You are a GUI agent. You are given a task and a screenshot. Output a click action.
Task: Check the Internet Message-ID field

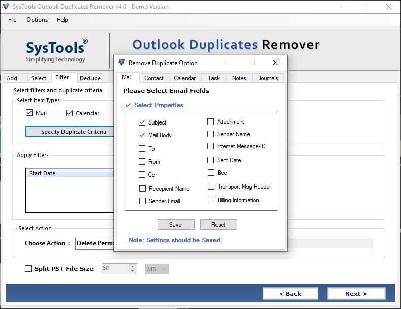[211, 146]
